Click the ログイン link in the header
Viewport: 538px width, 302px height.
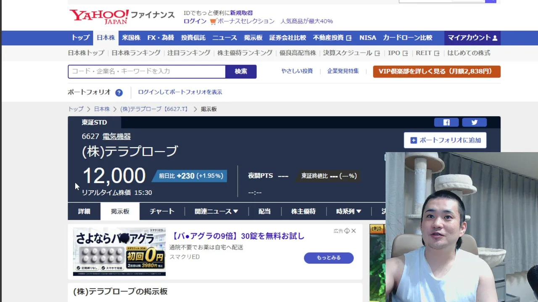click(x=195, y=21)
